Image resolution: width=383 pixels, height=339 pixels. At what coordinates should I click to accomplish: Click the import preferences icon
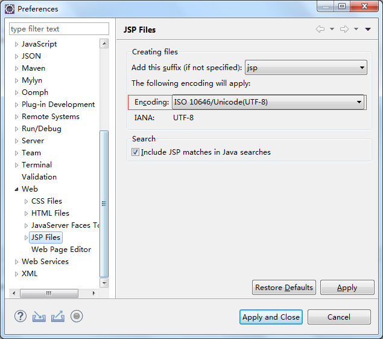(39, 317)
